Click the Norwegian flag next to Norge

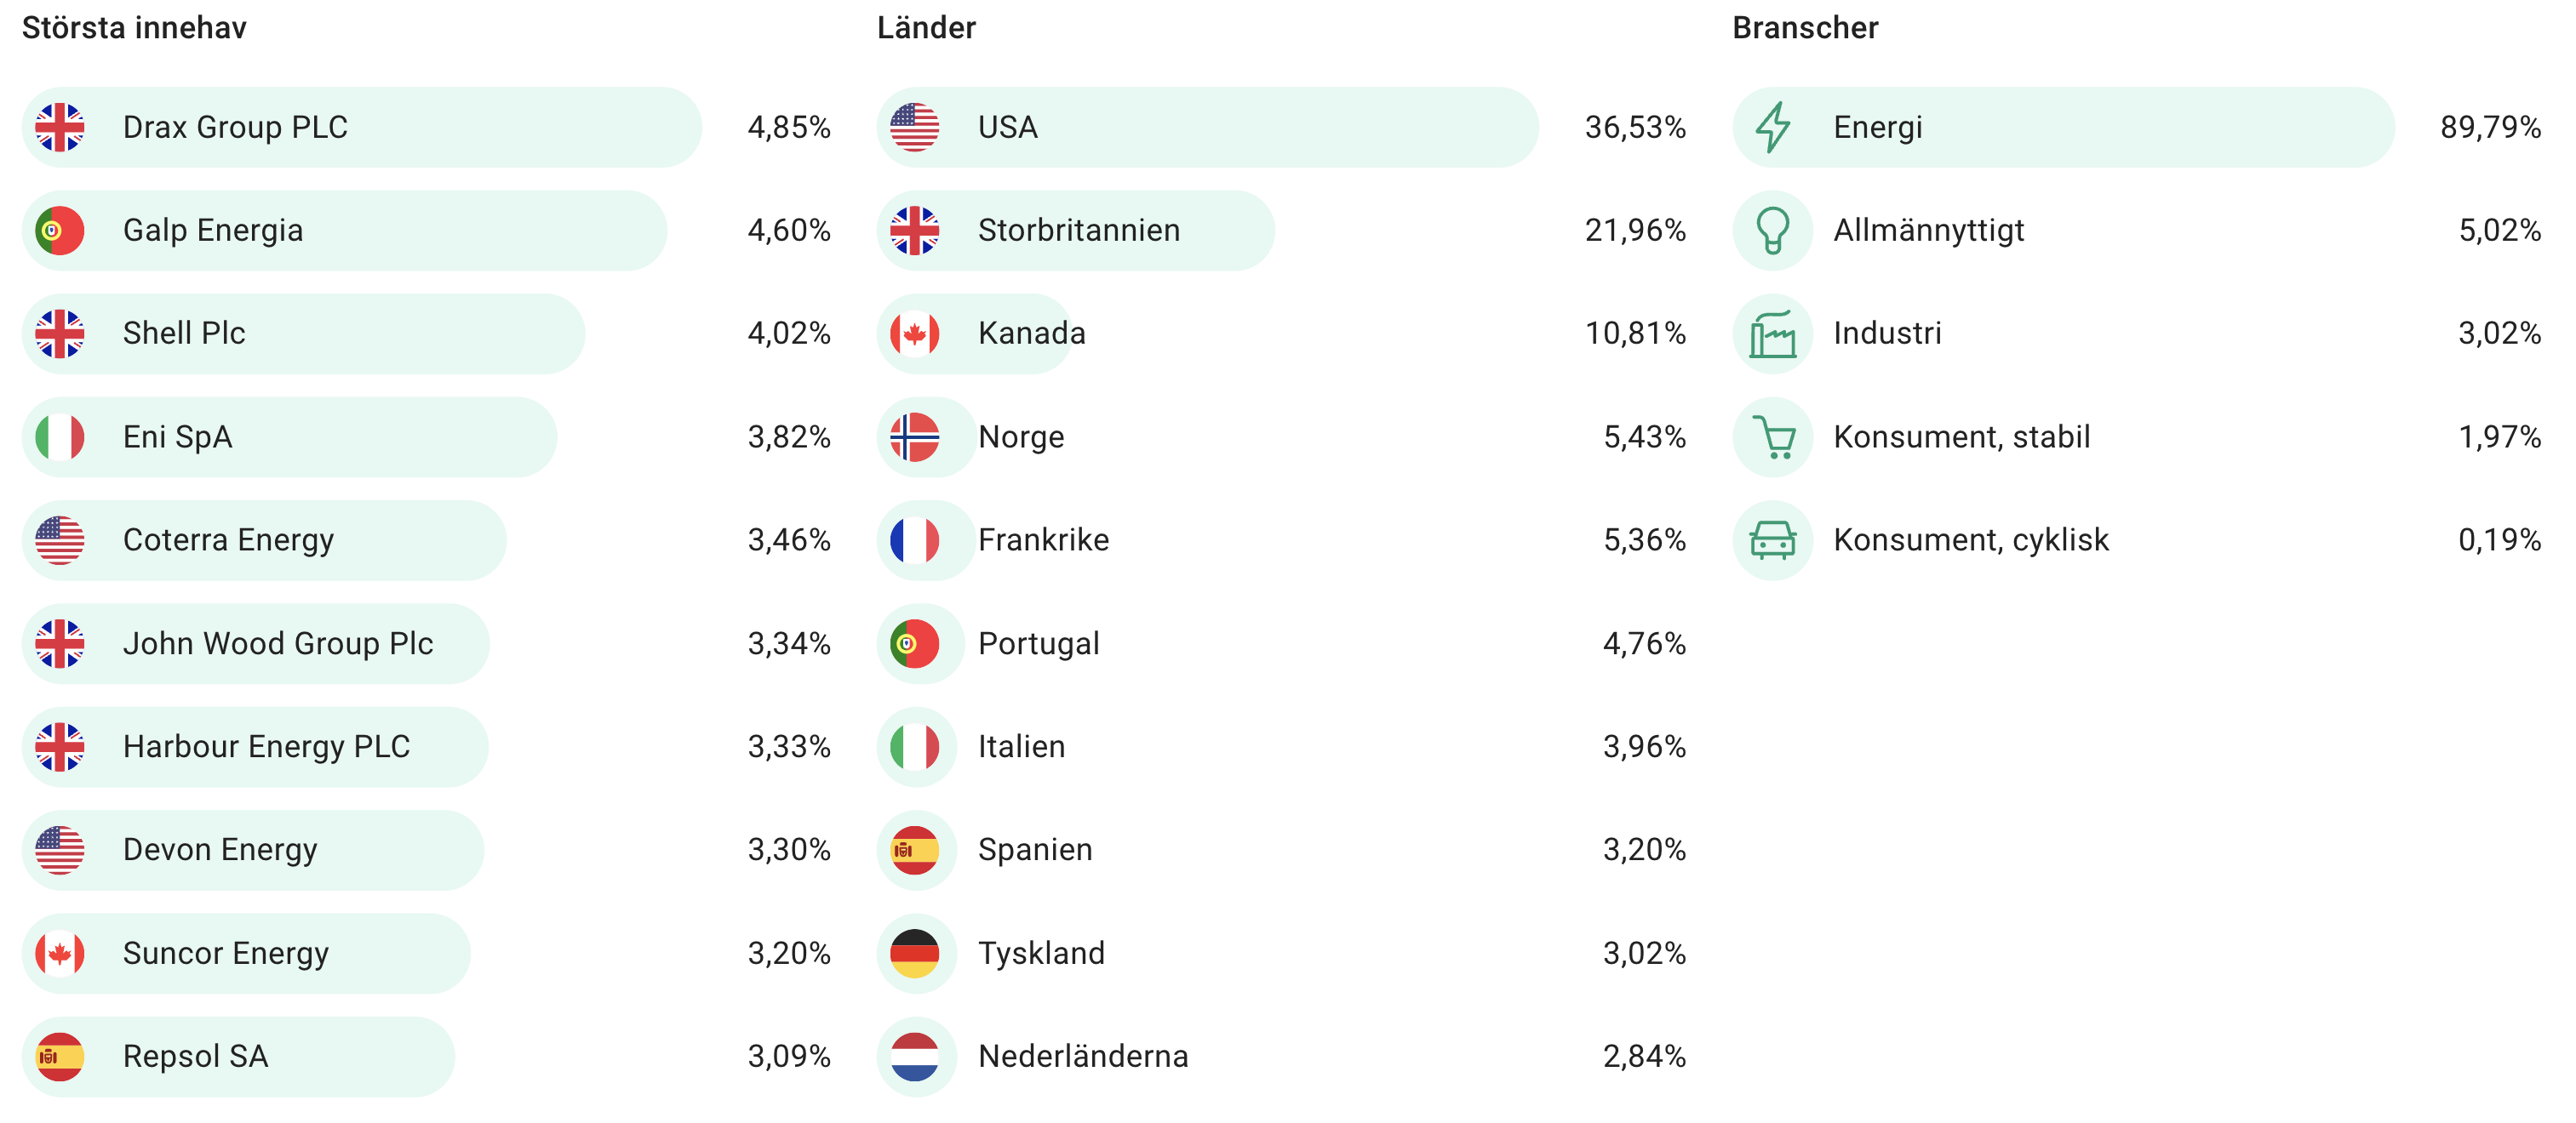(915, 436)
